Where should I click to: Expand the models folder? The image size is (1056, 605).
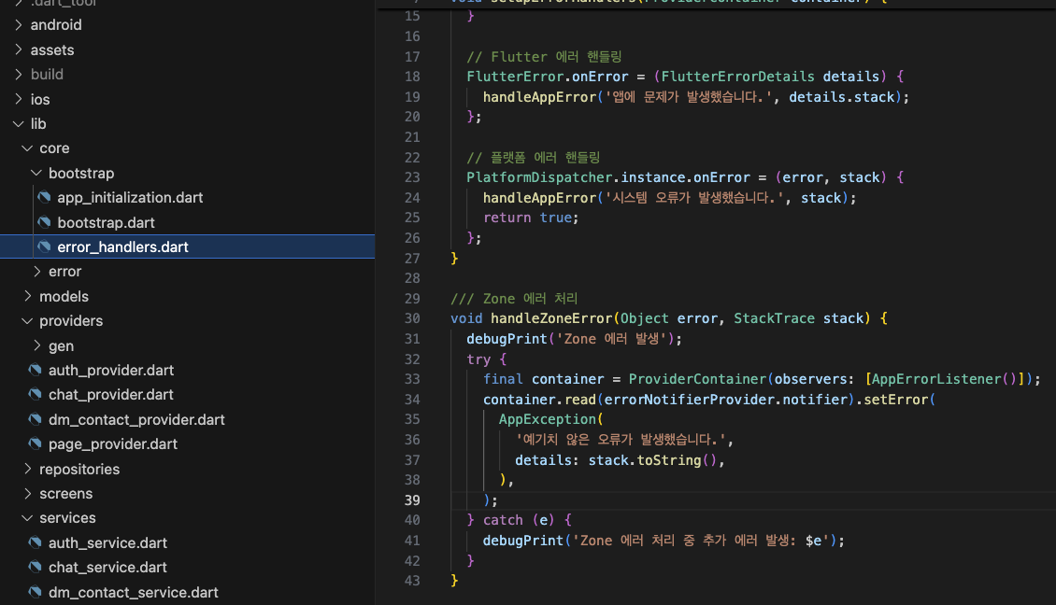coord(27,296)
